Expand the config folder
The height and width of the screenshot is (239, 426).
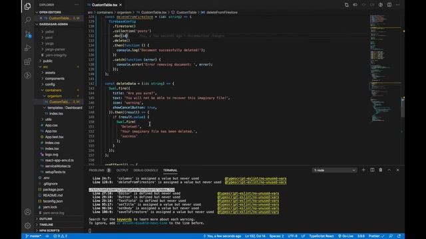click(x=50, y=84)
